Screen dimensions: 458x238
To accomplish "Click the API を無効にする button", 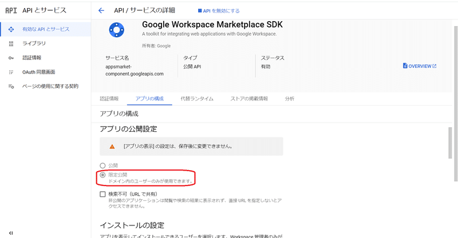I will click(219, 11).
